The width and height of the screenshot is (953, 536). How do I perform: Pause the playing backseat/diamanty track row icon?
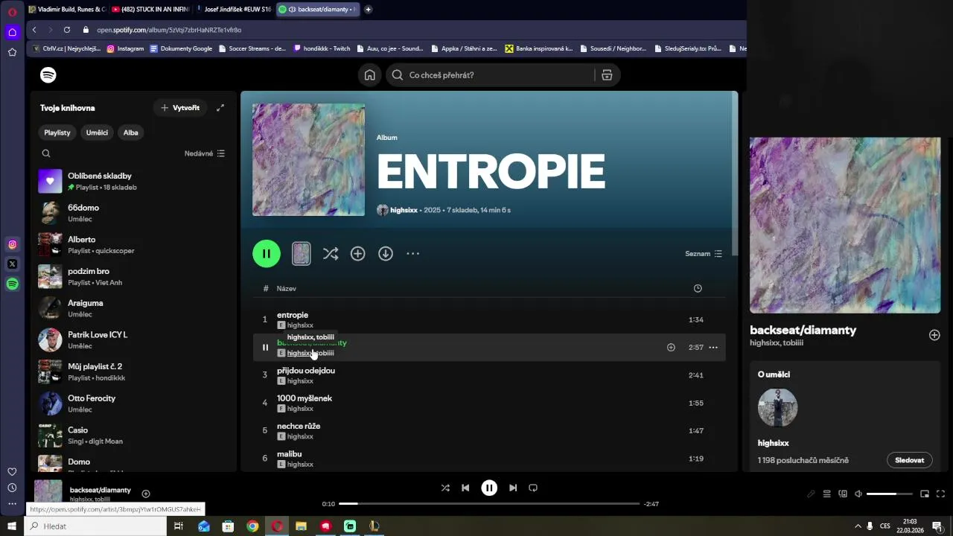coord(265,347)
